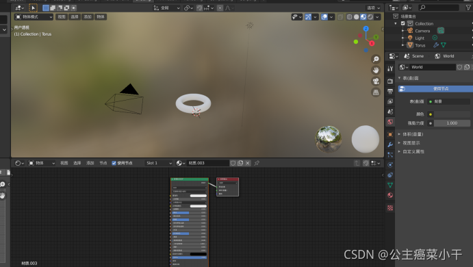The width and height of the screenshot is (473, 267).
Task: Toggle fake user shield for material
Action: point(233,163)
